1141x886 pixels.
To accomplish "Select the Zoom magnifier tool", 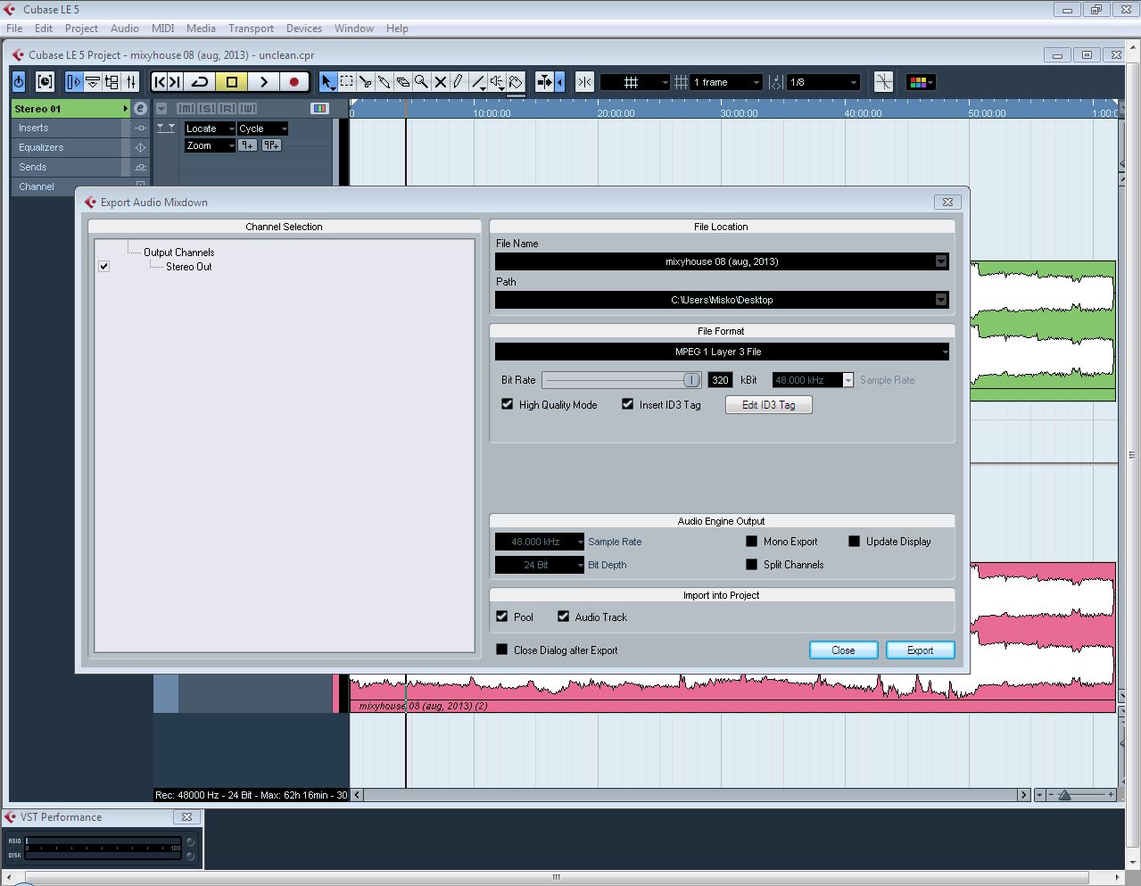I will 421,82.
